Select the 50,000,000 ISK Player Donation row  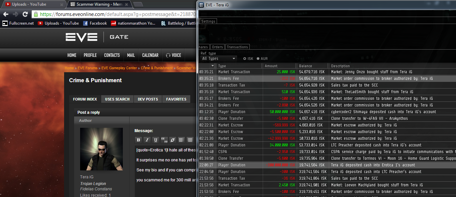click(x=327, y=112)
